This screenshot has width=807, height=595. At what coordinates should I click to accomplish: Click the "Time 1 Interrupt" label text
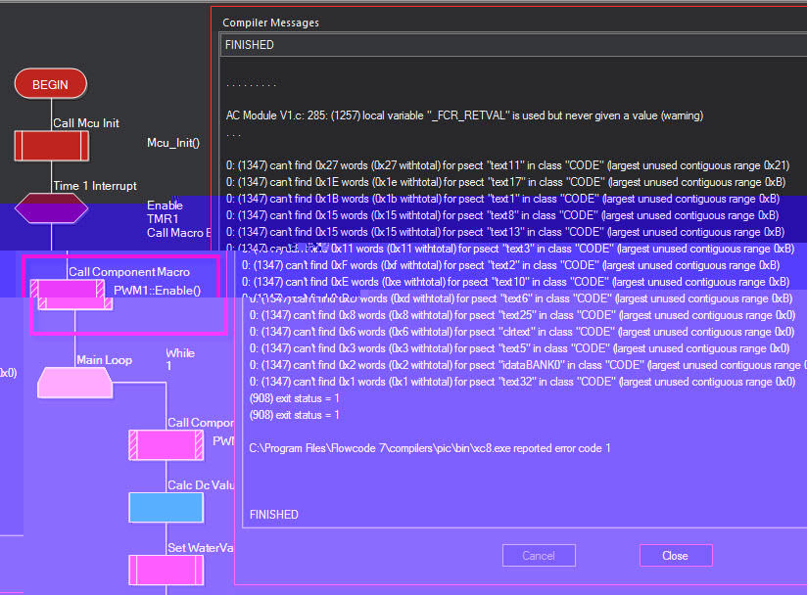pos(95,186)
